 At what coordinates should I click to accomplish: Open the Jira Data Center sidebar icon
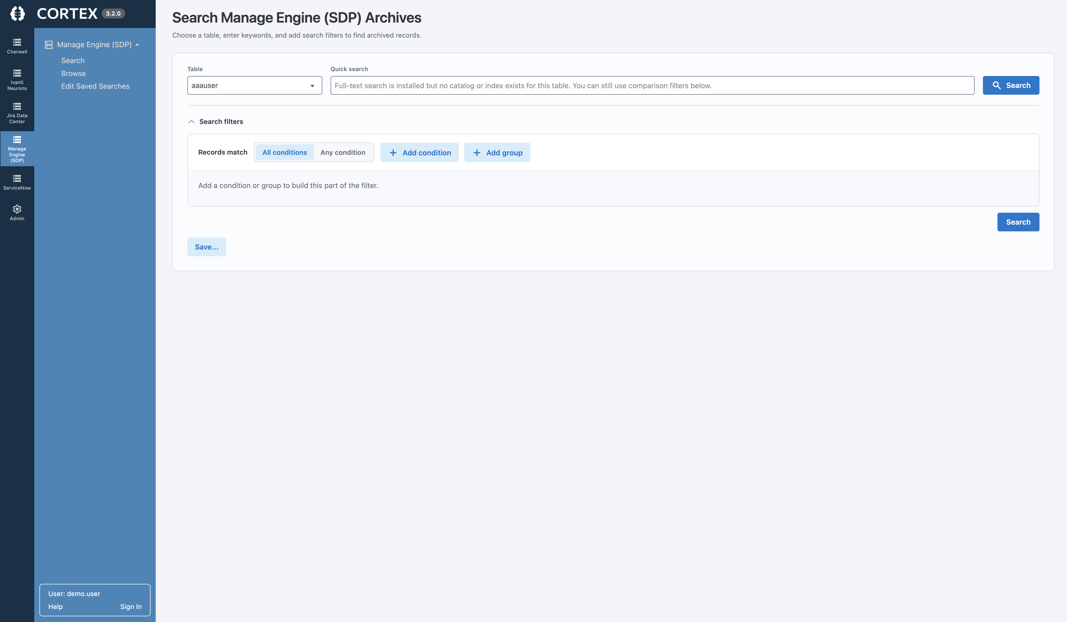point(17,113)
